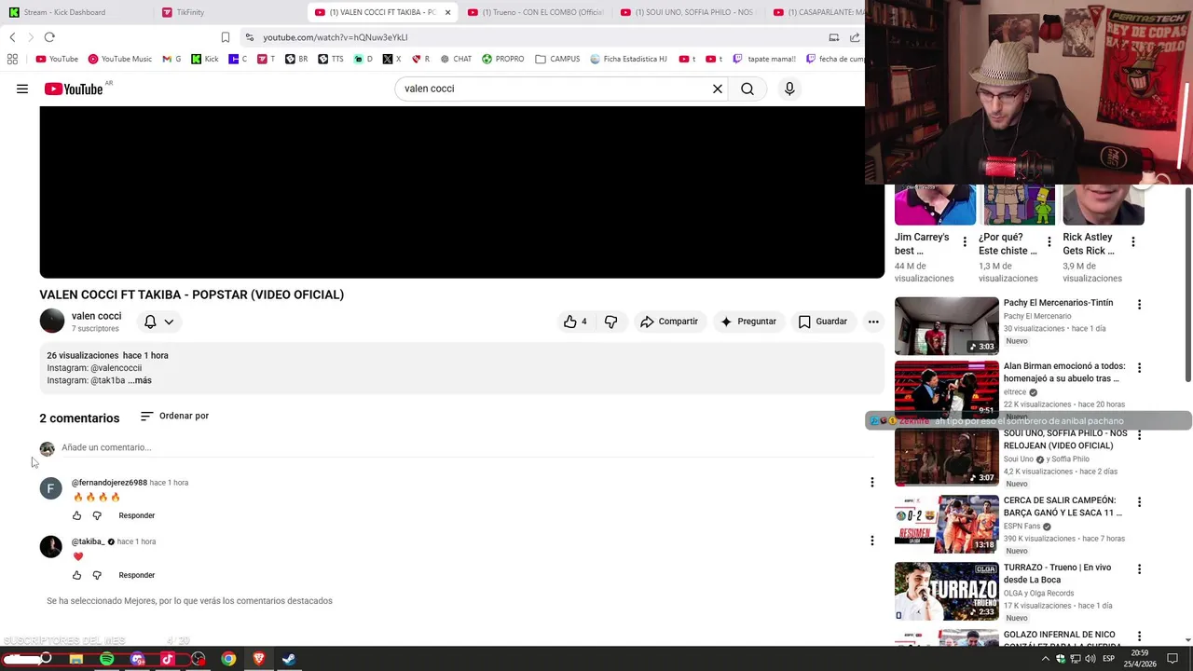
Task: Open the valen cocci channel name link
Action: click(97, 316)
